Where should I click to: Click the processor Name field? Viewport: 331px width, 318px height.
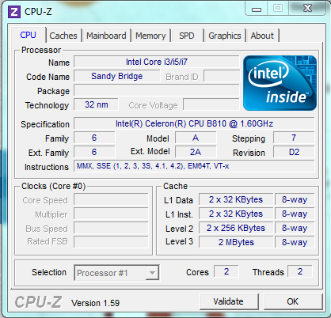(x=157, y=62)
